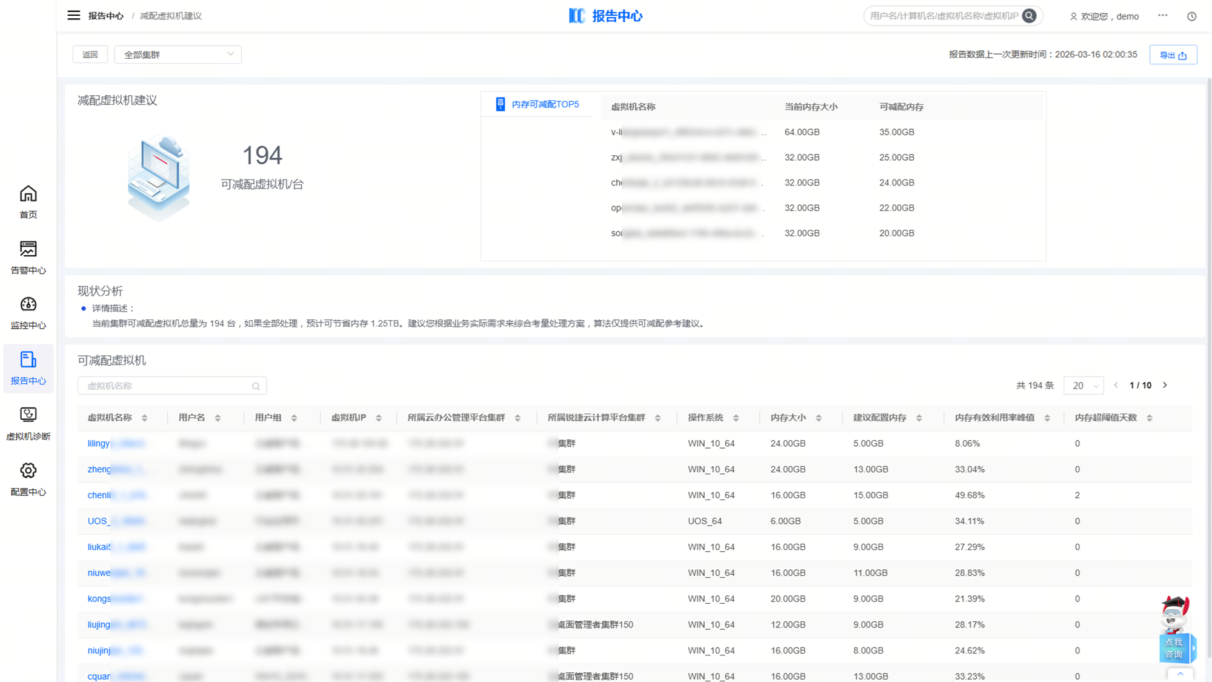Click the search magnifier icon in top bar
Viewport: 1212px width, 682px height.
pos(1029,16)
